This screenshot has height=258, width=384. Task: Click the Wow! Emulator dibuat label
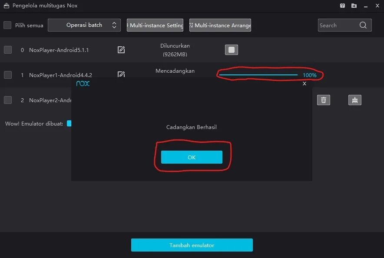pos(34,124)
